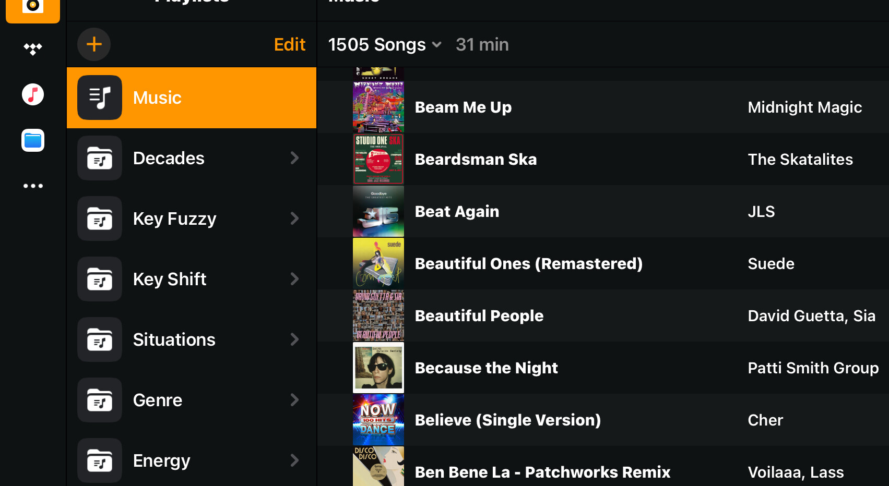
Task: Click the Because the Night album cover
Action: (378, 368)
